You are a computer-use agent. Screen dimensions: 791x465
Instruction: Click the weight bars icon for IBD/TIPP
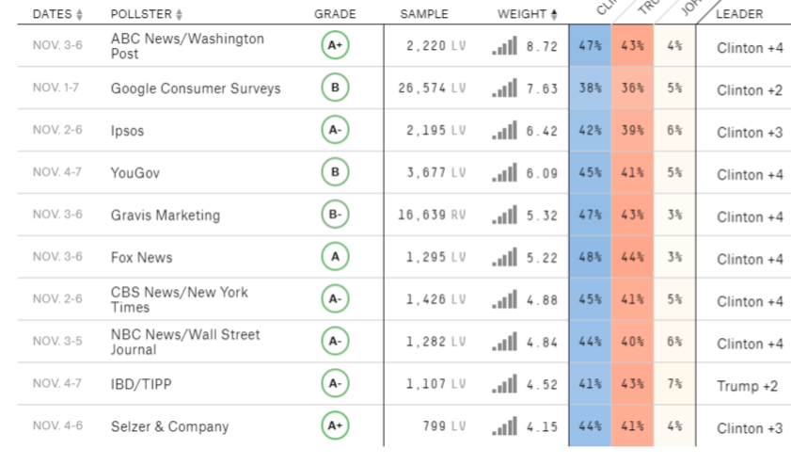(505, 384)
